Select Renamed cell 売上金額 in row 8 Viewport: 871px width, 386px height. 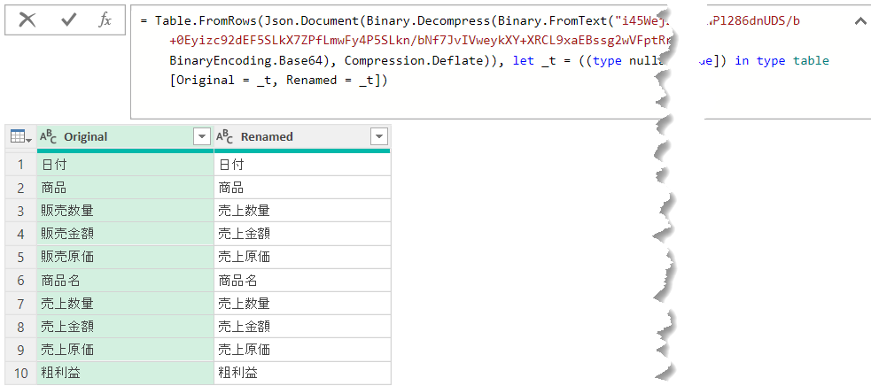tap(302, 327)
